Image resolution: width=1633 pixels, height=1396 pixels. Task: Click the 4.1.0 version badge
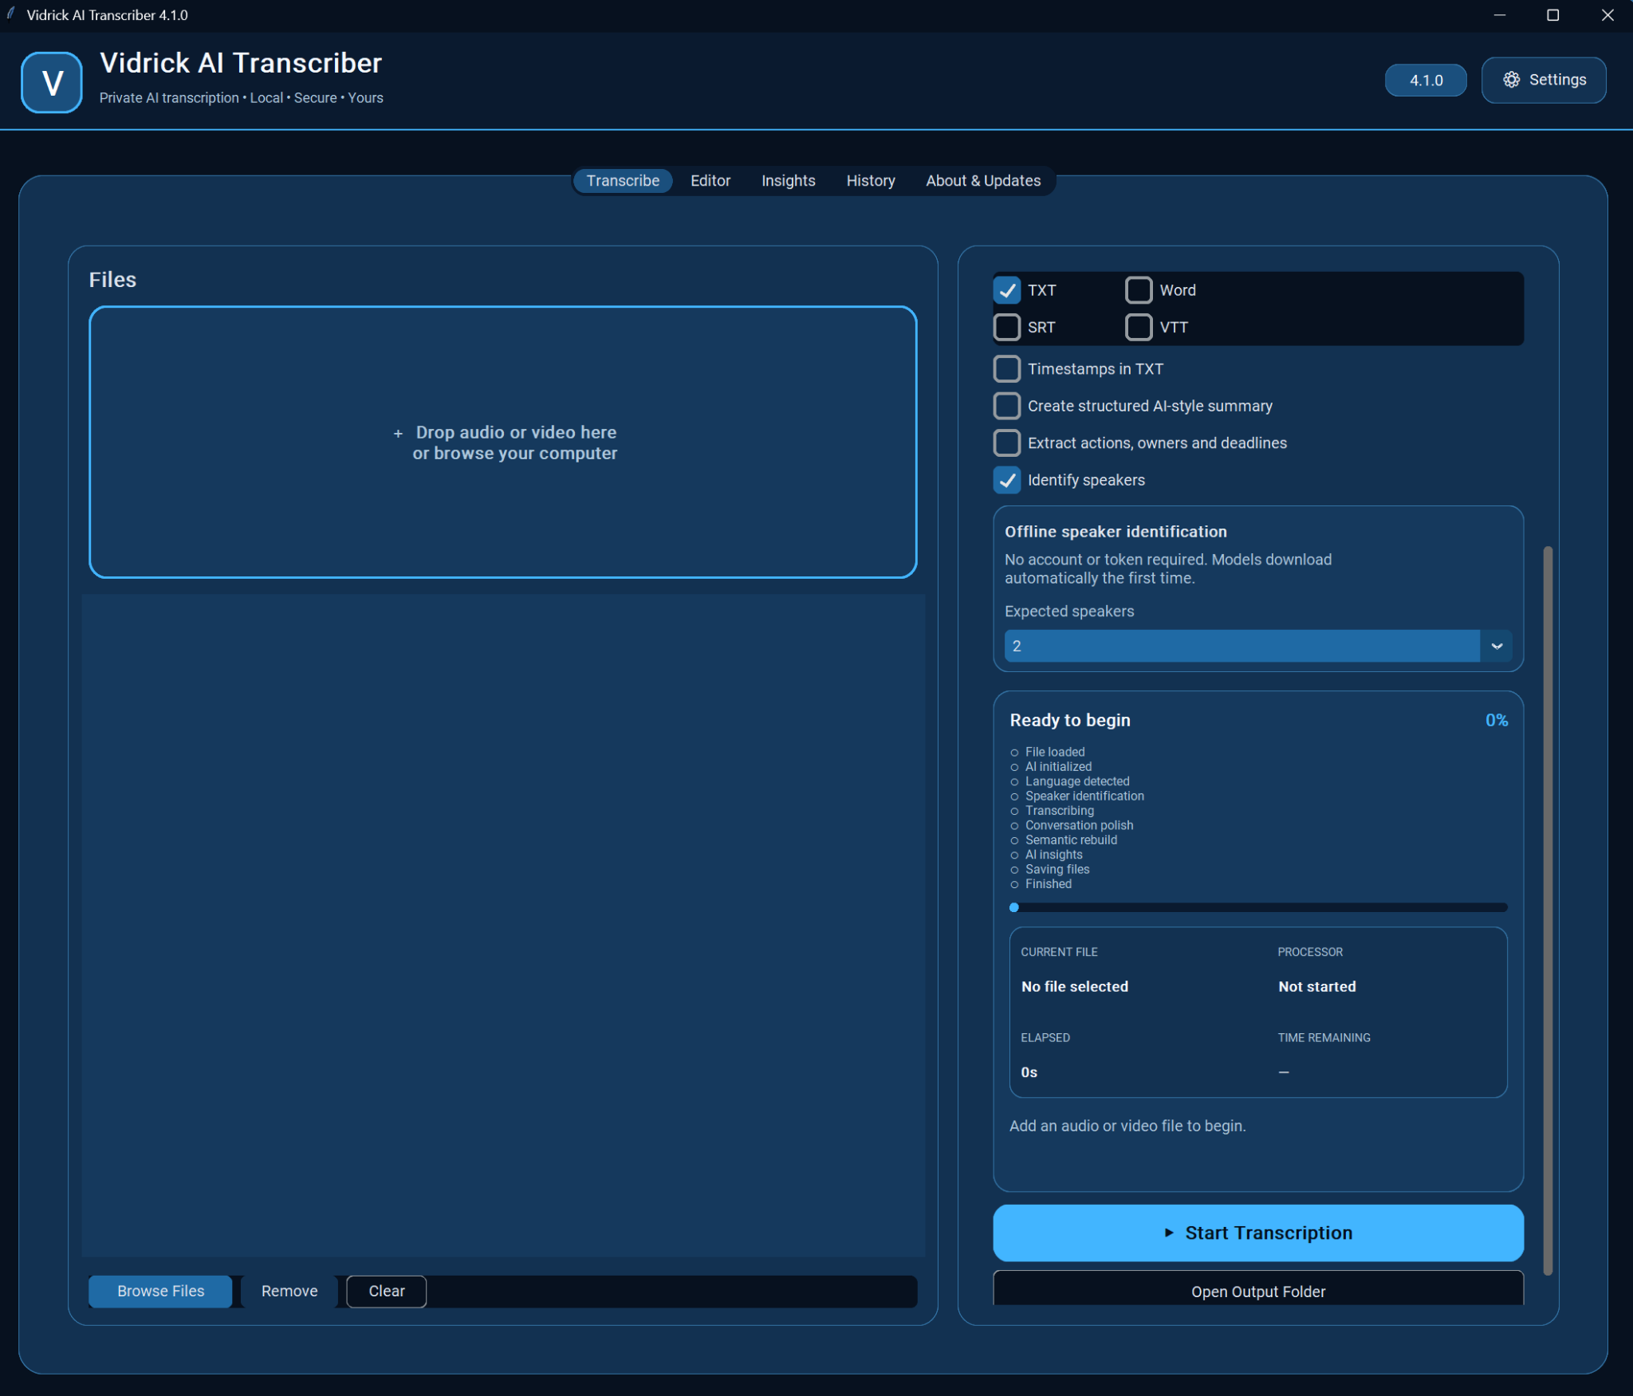coord(1426,80)
